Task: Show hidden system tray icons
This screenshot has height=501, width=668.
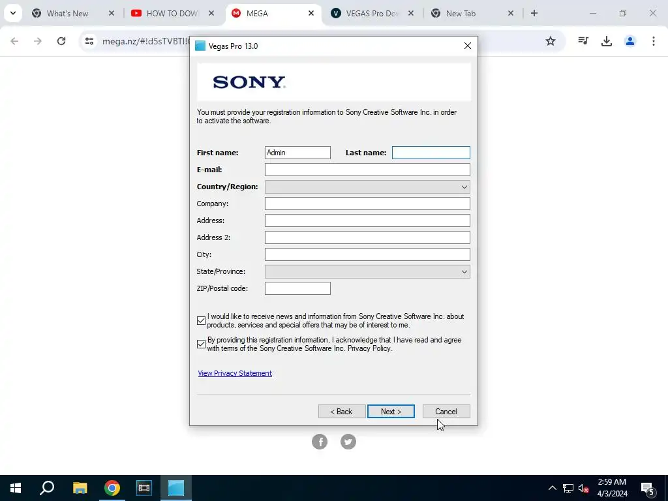Action: tap(552, 488)
